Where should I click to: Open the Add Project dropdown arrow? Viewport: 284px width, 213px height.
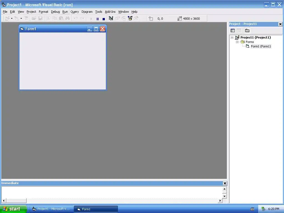(x=12, y=19)
